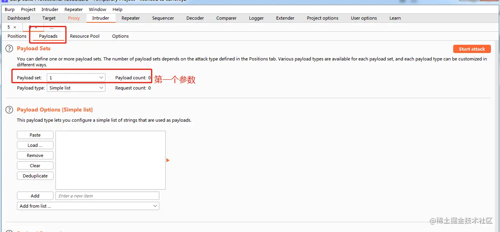This screenshot has height=232, width=500.
Task: Open the Project menu
Action: tap(28, 9)
